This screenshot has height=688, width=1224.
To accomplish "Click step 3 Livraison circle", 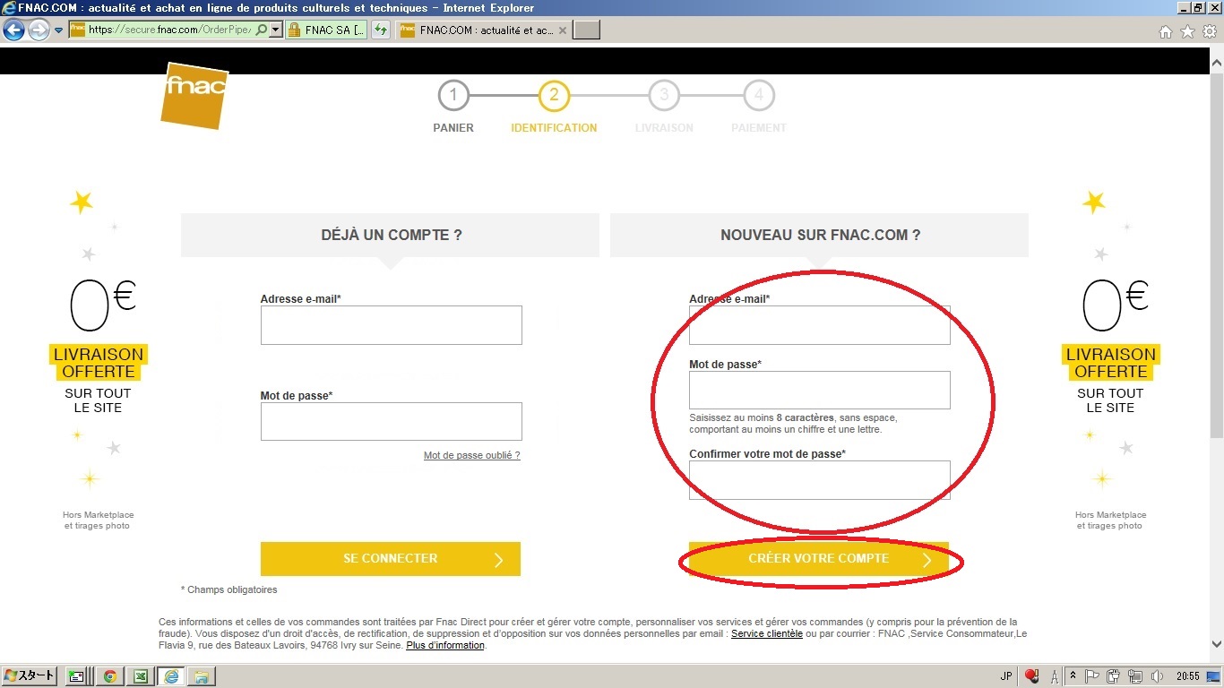I will (x=664, y=95).
